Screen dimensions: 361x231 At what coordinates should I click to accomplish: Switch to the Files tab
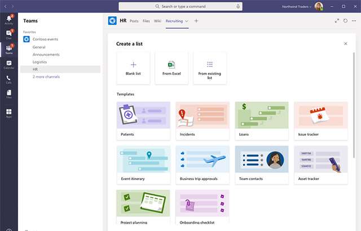pyautogui.click(x=146, y=21)
